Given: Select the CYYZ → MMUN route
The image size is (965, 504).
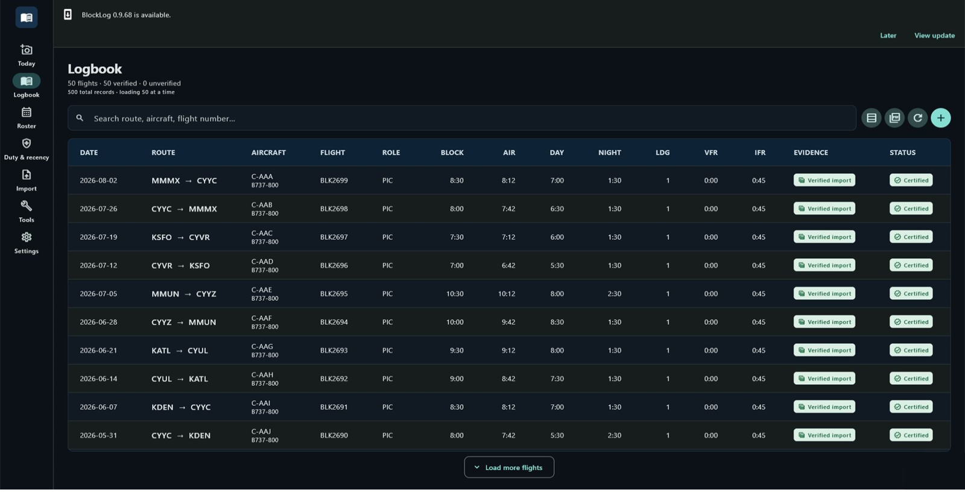Looking at the screenshot, I should pos(183,322).
